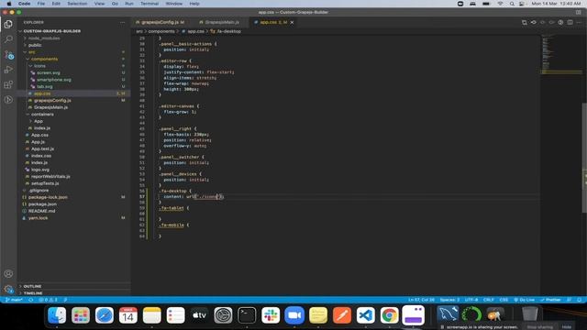Image resolution: width=587 pixels, height=330 pixels.
Task: Expand the App folder under containers
Action: click(x=39, y=121)
